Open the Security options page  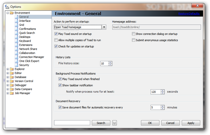point(24,65)
